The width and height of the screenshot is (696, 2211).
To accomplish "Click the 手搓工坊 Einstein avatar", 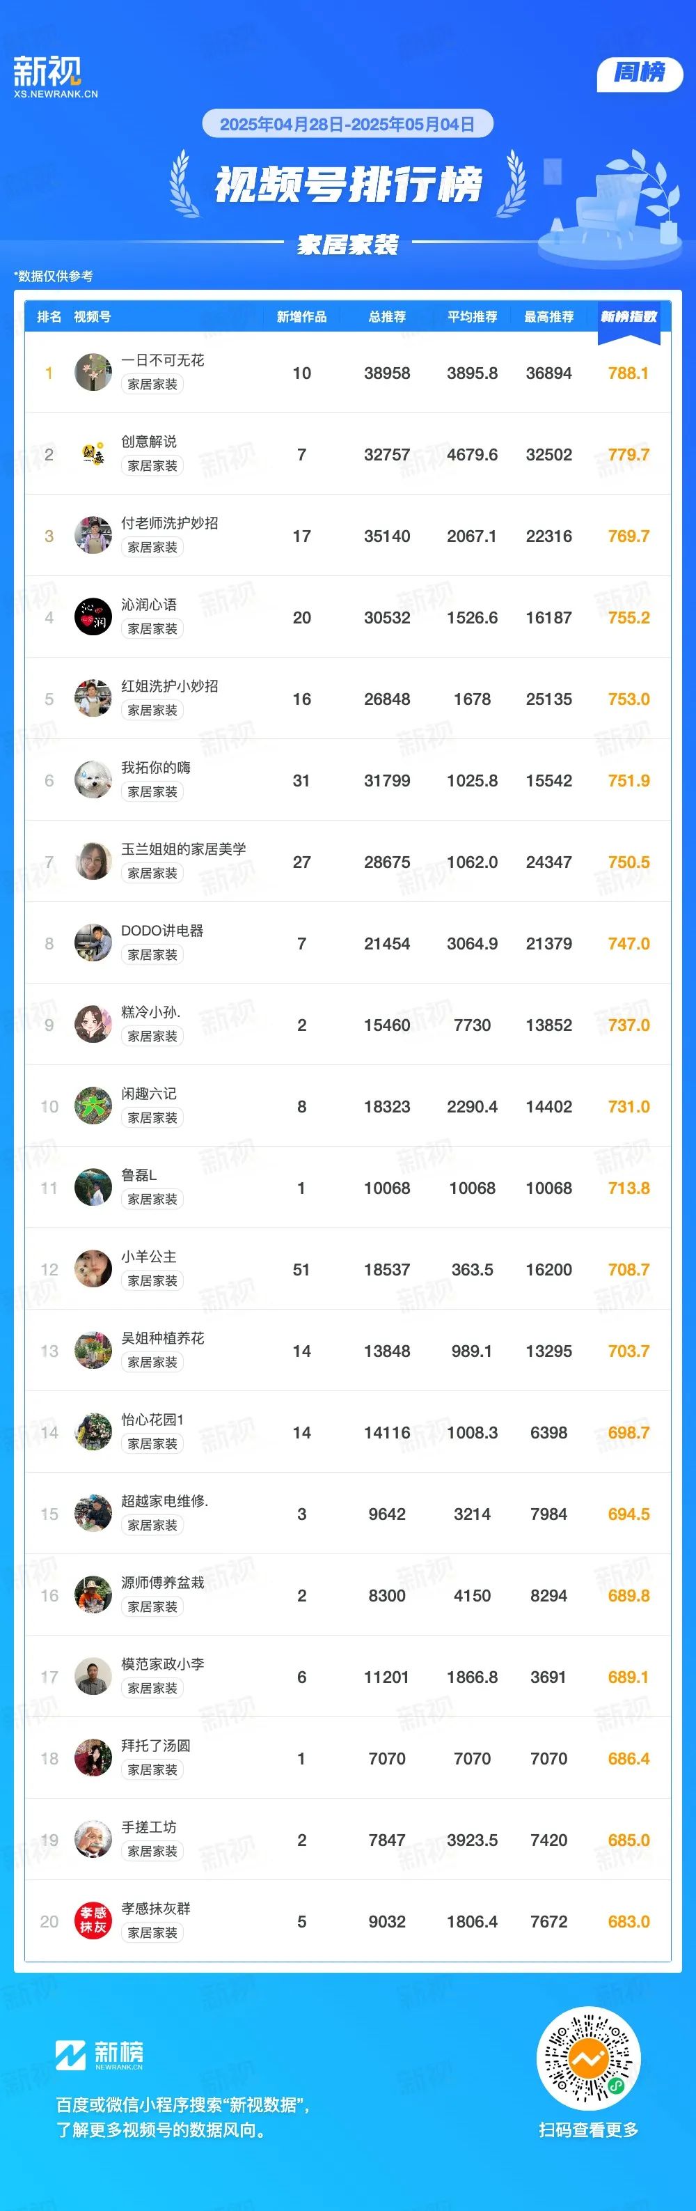I will 93,1840.
